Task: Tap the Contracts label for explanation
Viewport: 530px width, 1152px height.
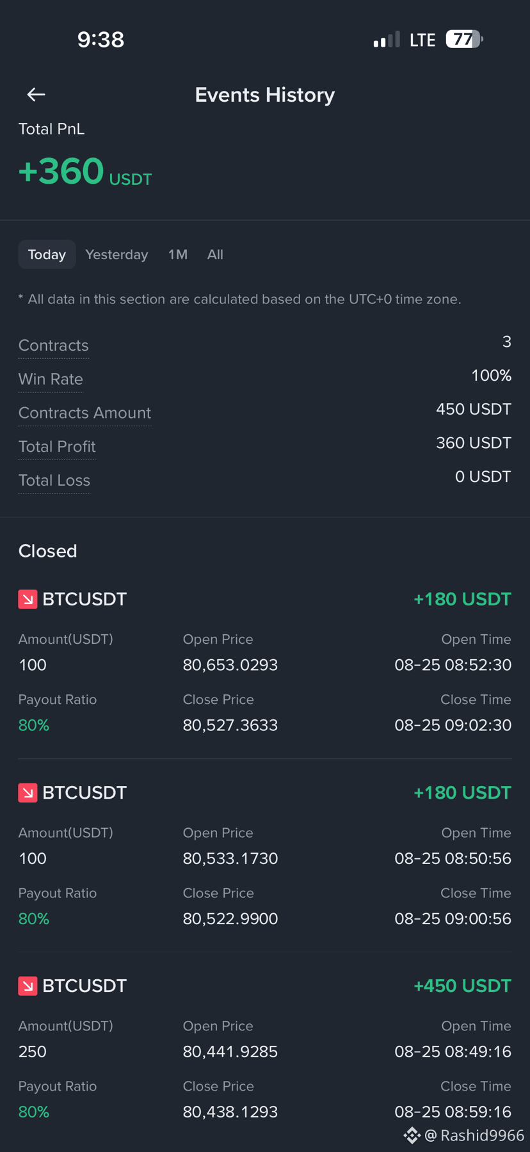Action: point(54,346)
